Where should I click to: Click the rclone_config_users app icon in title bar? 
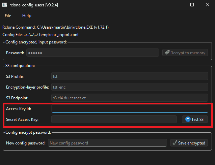[4, 5]
